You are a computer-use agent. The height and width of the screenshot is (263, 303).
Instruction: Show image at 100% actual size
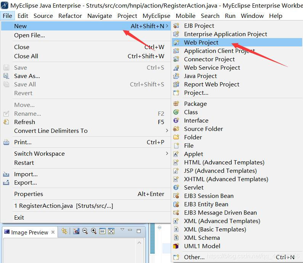coord(103,231)
